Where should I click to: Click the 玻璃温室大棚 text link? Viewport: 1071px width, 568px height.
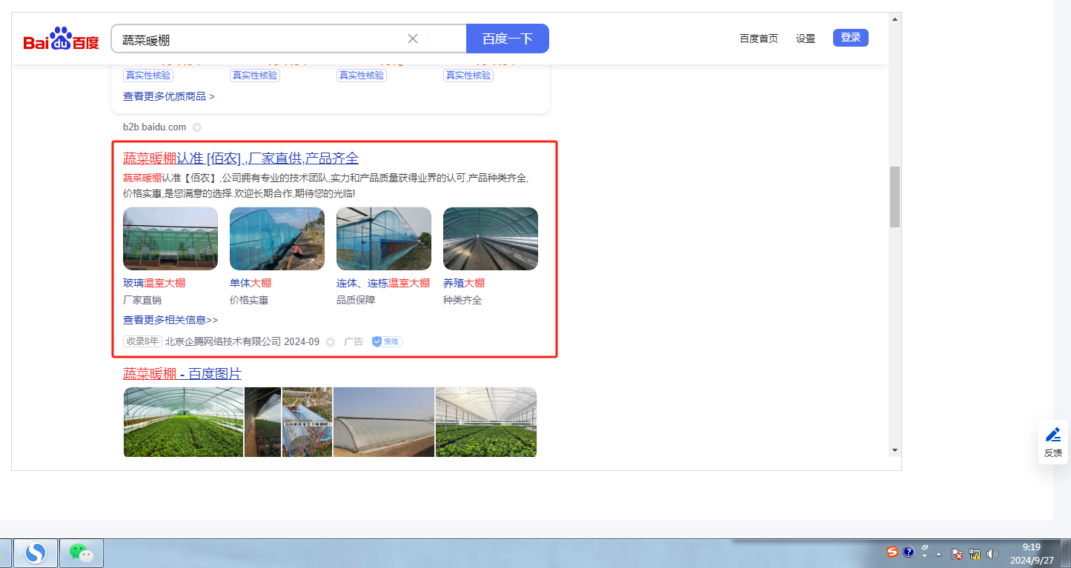(154, 283)
